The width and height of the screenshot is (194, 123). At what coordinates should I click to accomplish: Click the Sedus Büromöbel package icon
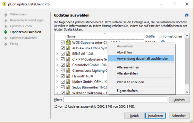[68, 87]
